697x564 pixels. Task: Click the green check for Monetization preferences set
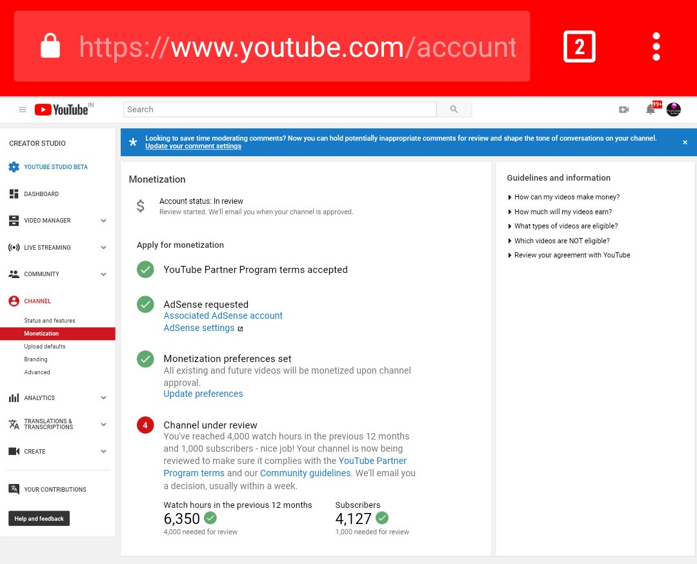145,359
